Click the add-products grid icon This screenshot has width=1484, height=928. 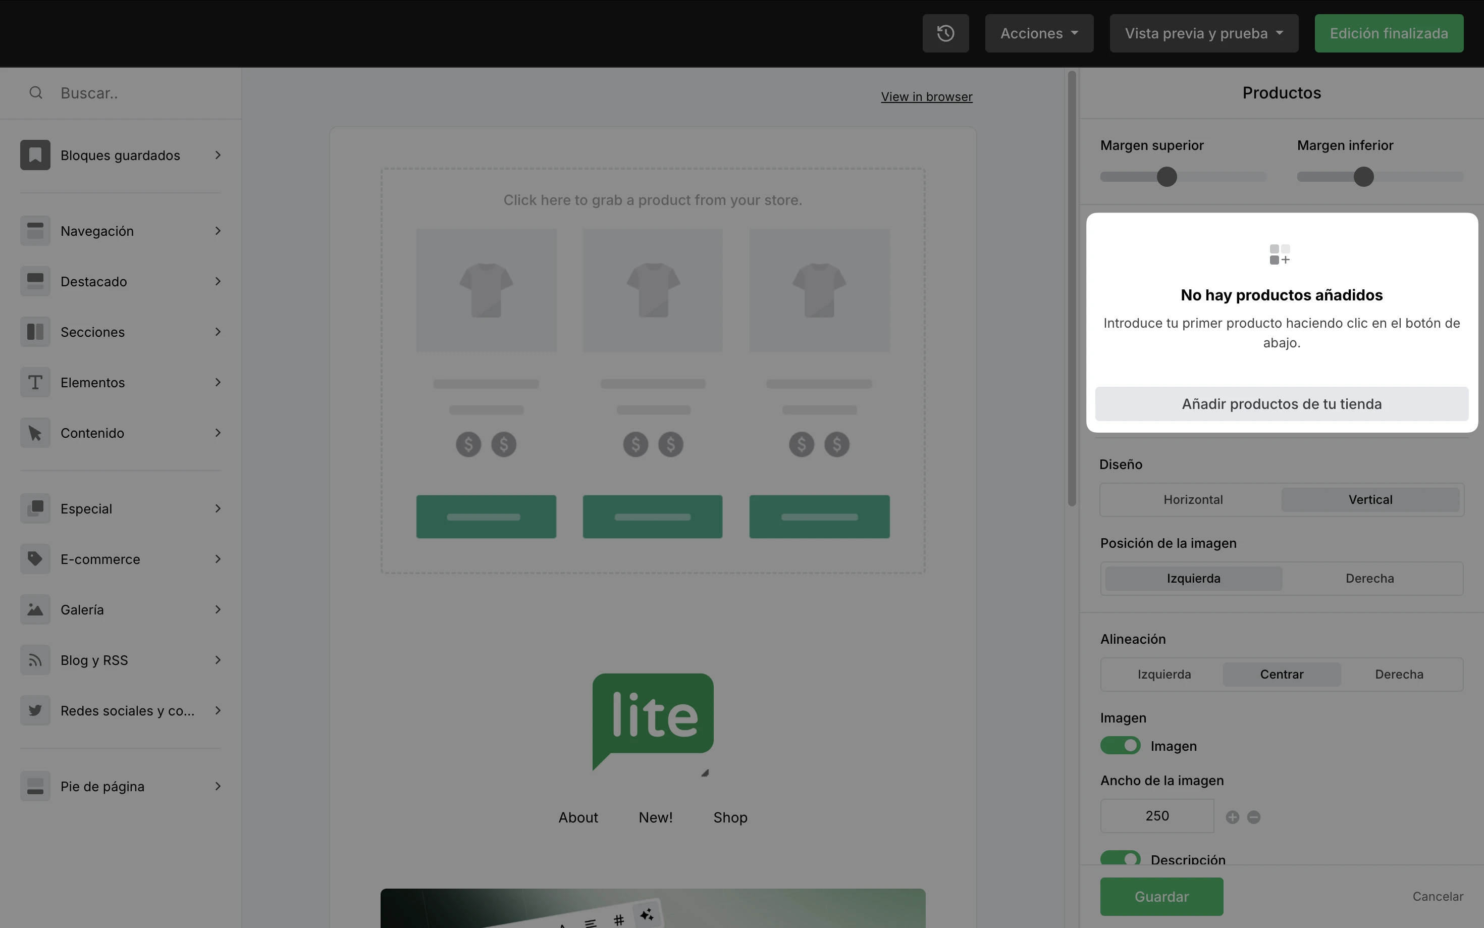coord(1280,254)
